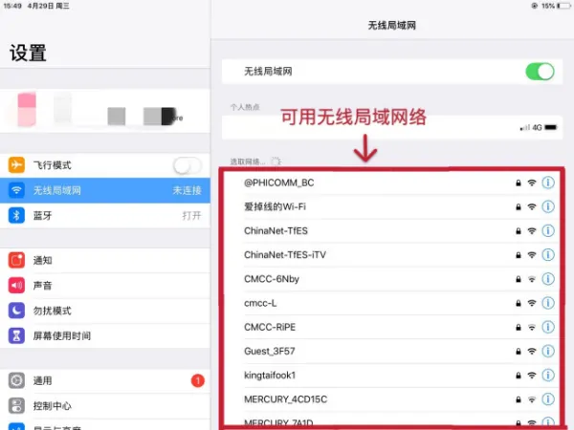The width and height of the screenshot is (574, 430).
Task: Open info for ChinaNet-TfES network
Action: pos(547,230)
